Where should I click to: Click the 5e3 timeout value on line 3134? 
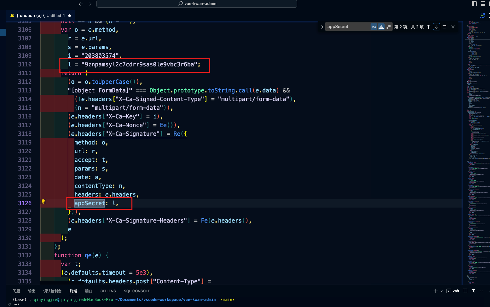pos(141,273)
